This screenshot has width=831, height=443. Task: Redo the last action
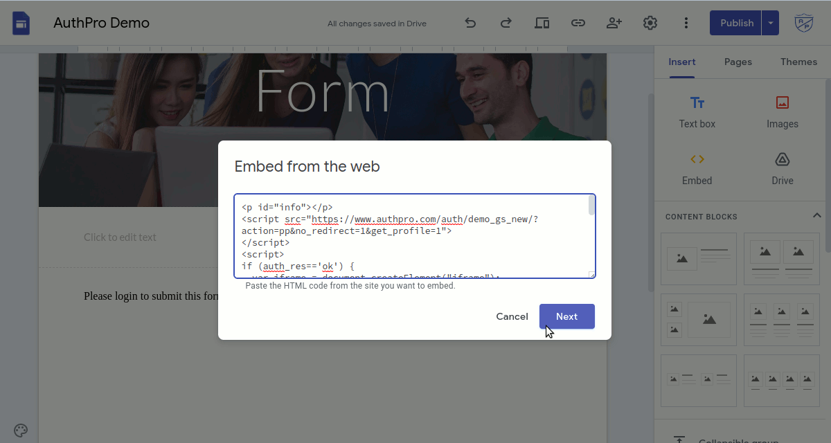pos(506,23)
